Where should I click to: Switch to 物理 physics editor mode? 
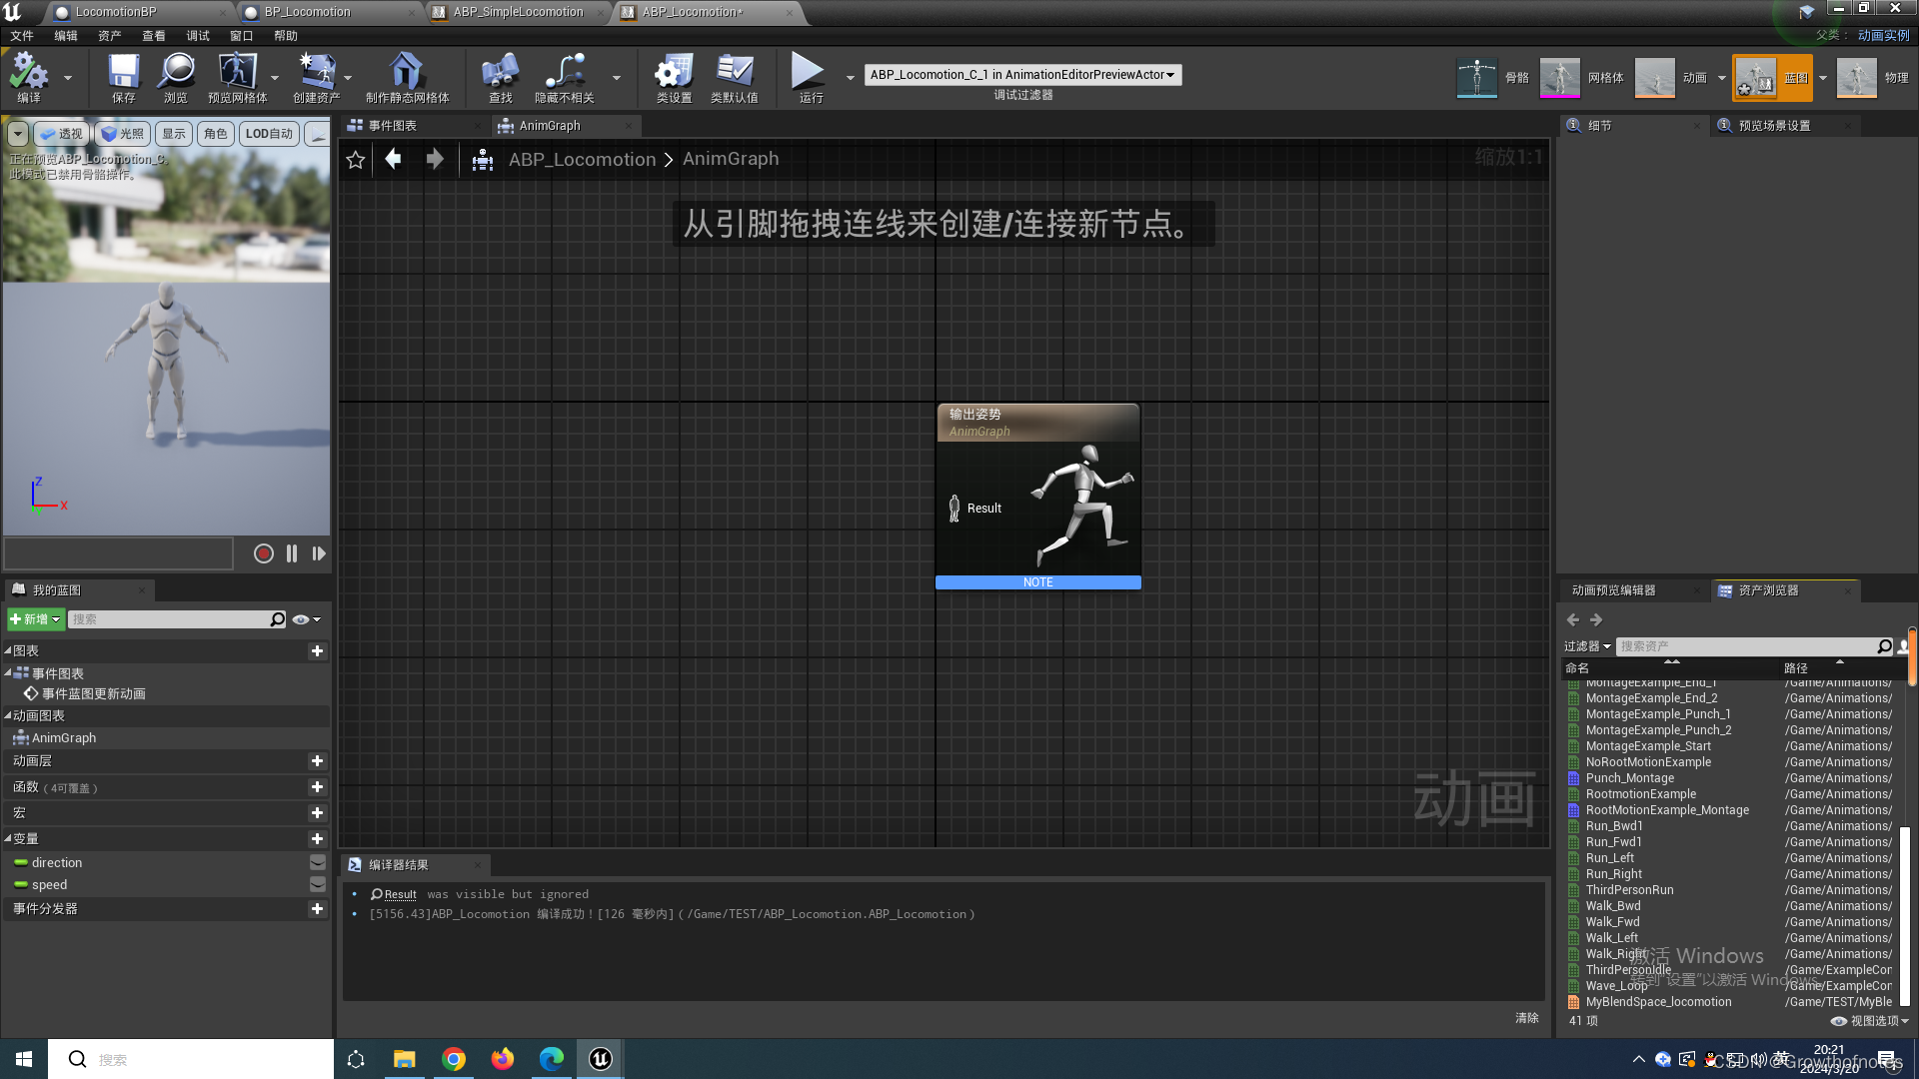click(x=1873, y=77)
